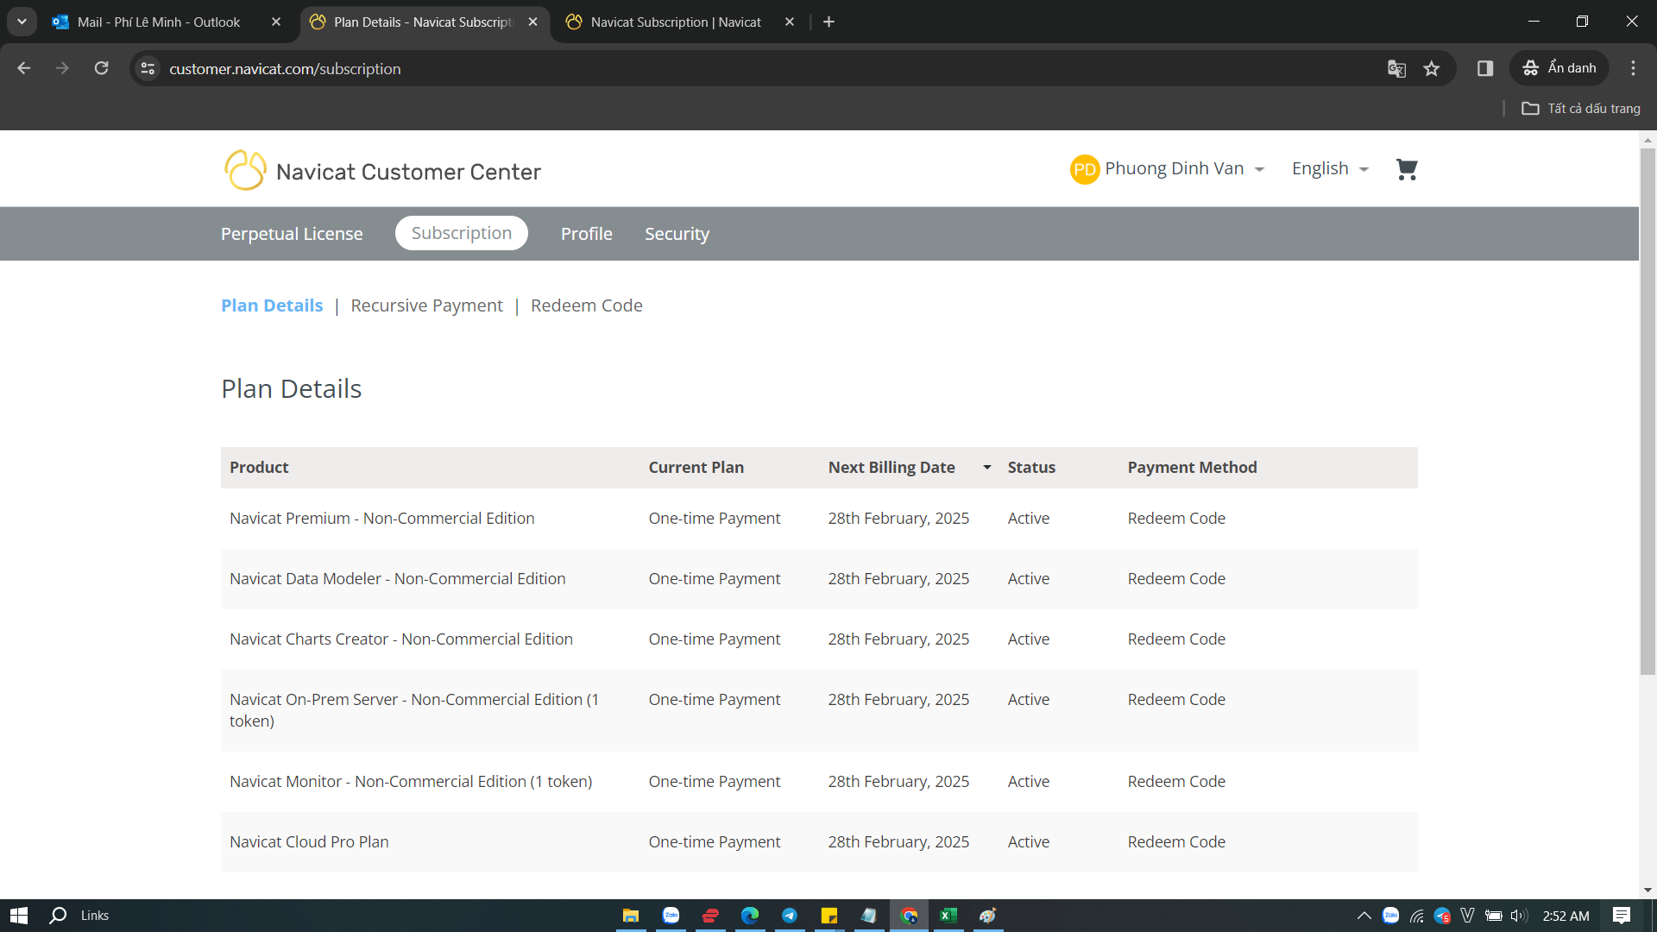This screenshot has width=1657, height=932.
Task: Open the English language dropdown
Action: [x=1330, y=169]
